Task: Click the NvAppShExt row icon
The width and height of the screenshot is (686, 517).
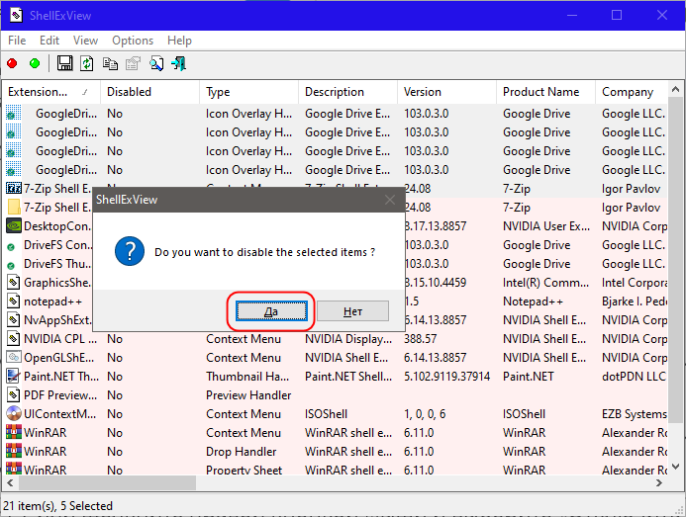Action: (14, 320)
